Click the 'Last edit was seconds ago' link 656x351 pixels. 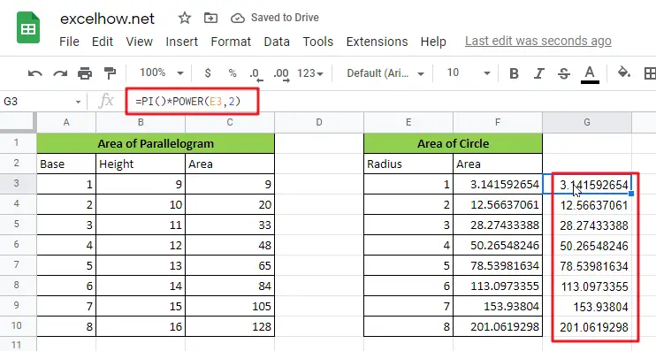point(538,41)
